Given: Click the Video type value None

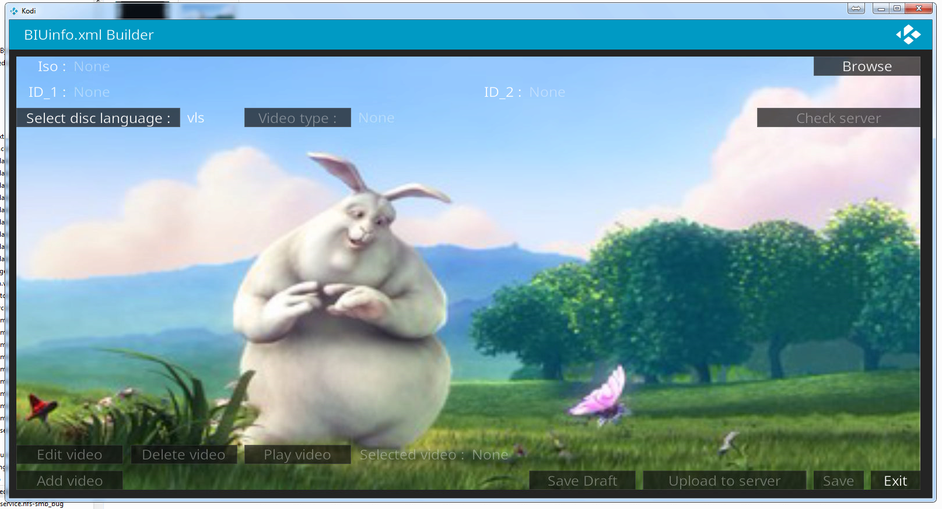Looking at the screenshot, I should coord(376,118).
